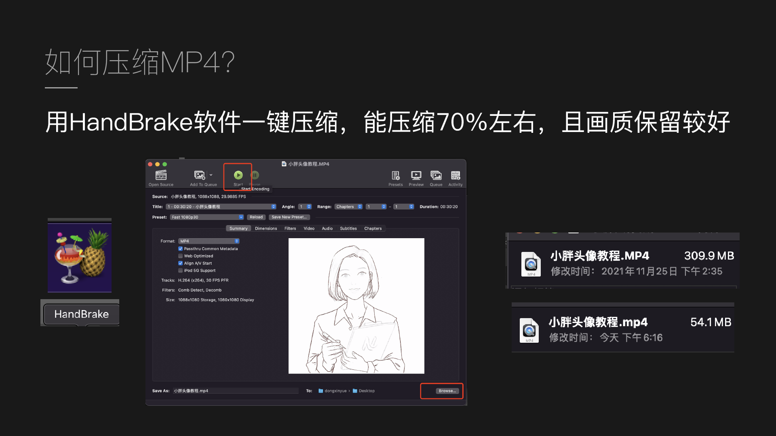Click the Save As filename field
This screenshot has height=436, width=776.
click(x=236, y=391)
